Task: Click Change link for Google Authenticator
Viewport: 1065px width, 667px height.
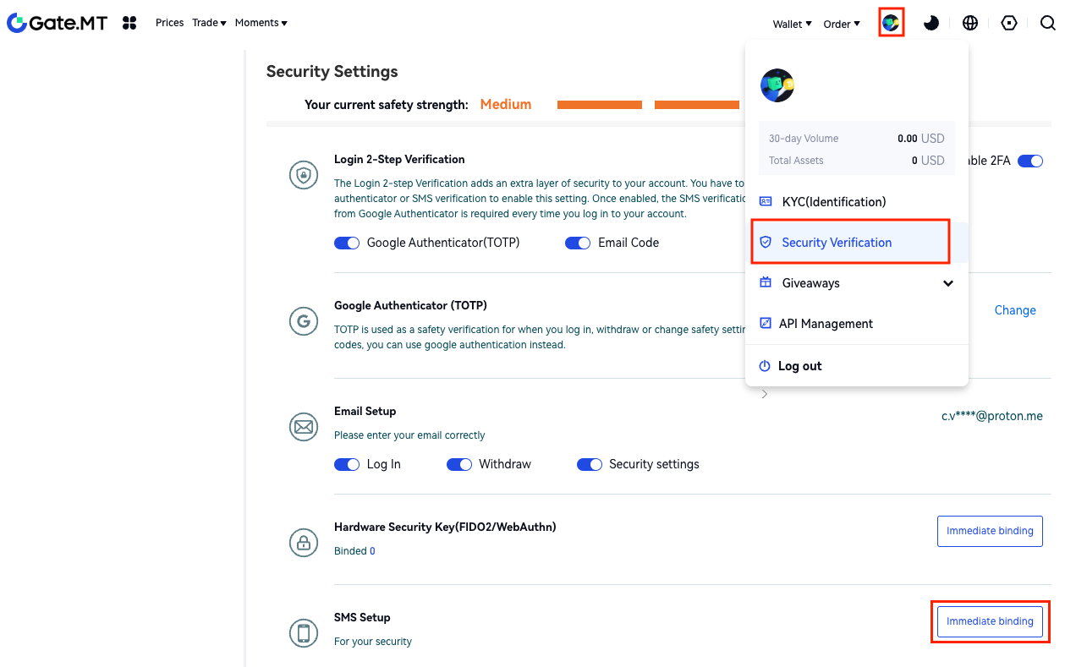Action: pyautogui.click(x=1015, y=310)
